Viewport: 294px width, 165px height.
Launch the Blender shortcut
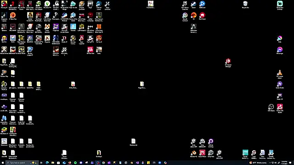193,154
